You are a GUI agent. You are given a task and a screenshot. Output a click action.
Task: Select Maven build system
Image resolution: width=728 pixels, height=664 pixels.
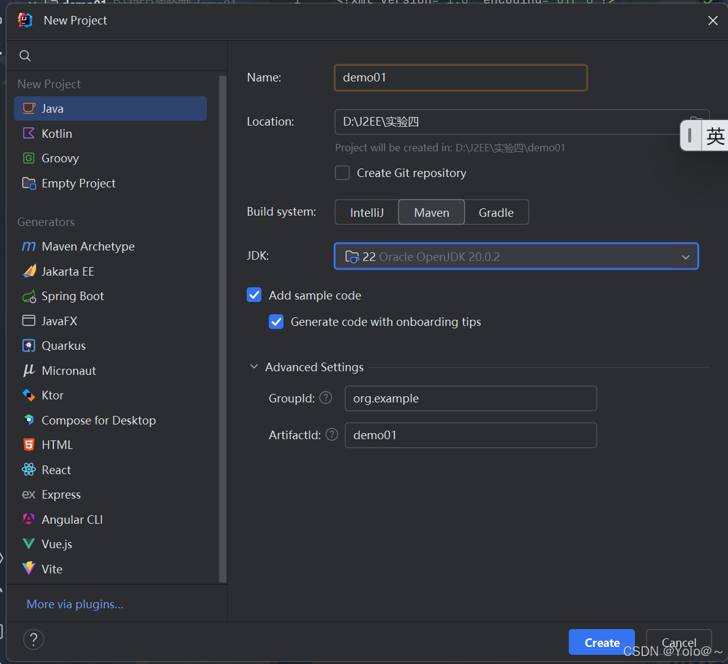[431, 213]
